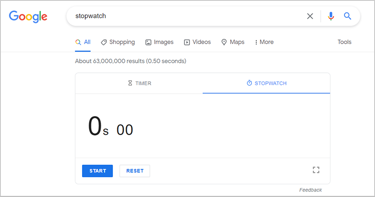The width and height of the screenshot is (375, 197).
Task: Open the Tools search options
Action: 345,42
